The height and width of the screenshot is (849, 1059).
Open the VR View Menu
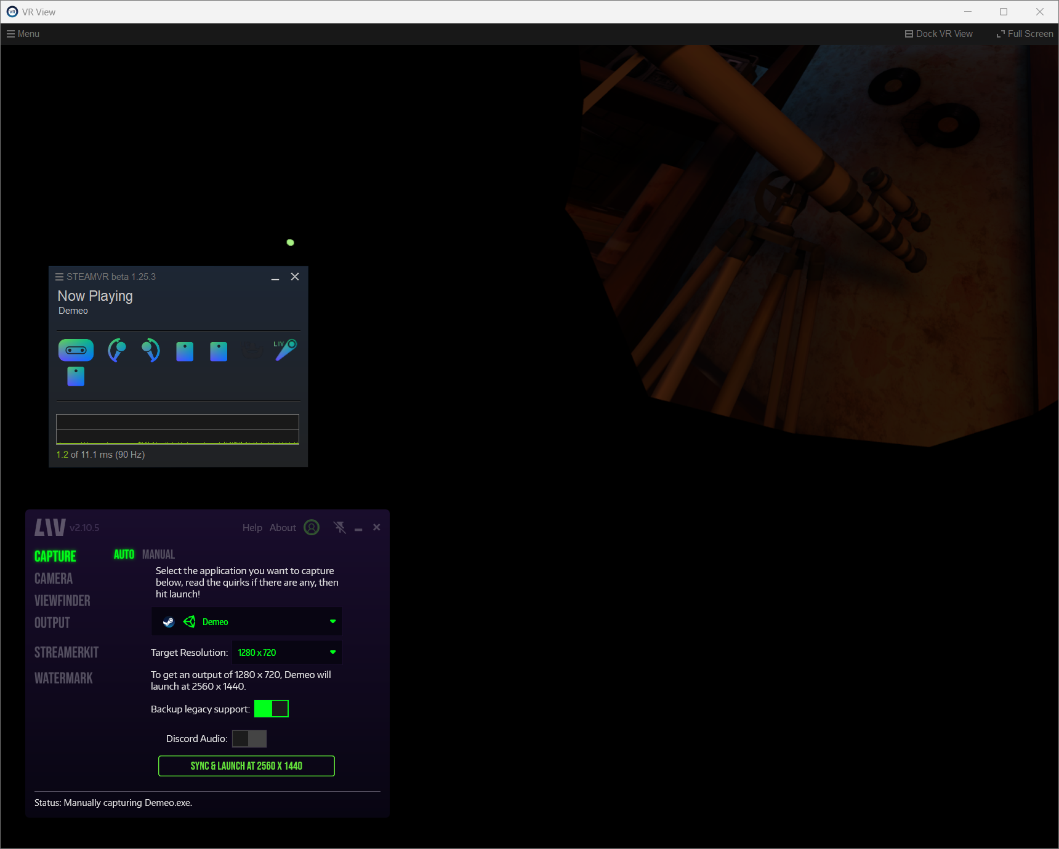point(23,34)
